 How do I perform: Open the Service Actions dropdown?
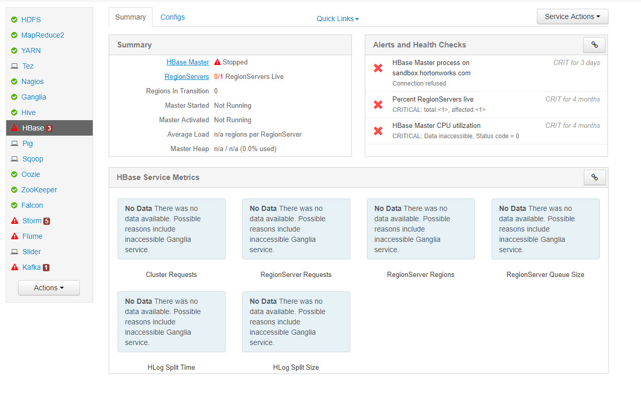coord(572,17)
